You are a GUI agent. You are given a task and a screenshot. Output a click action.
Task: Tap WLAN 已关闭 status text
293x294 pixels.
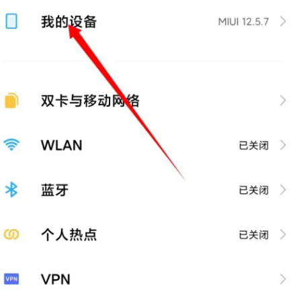pos(253,146)
